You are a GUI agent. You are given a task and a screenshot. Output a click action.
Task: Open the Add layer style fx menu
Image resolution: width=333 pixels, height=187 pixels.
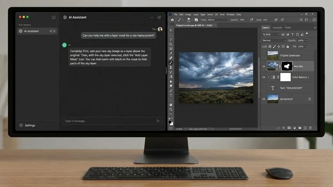click(x=284, y=128)
